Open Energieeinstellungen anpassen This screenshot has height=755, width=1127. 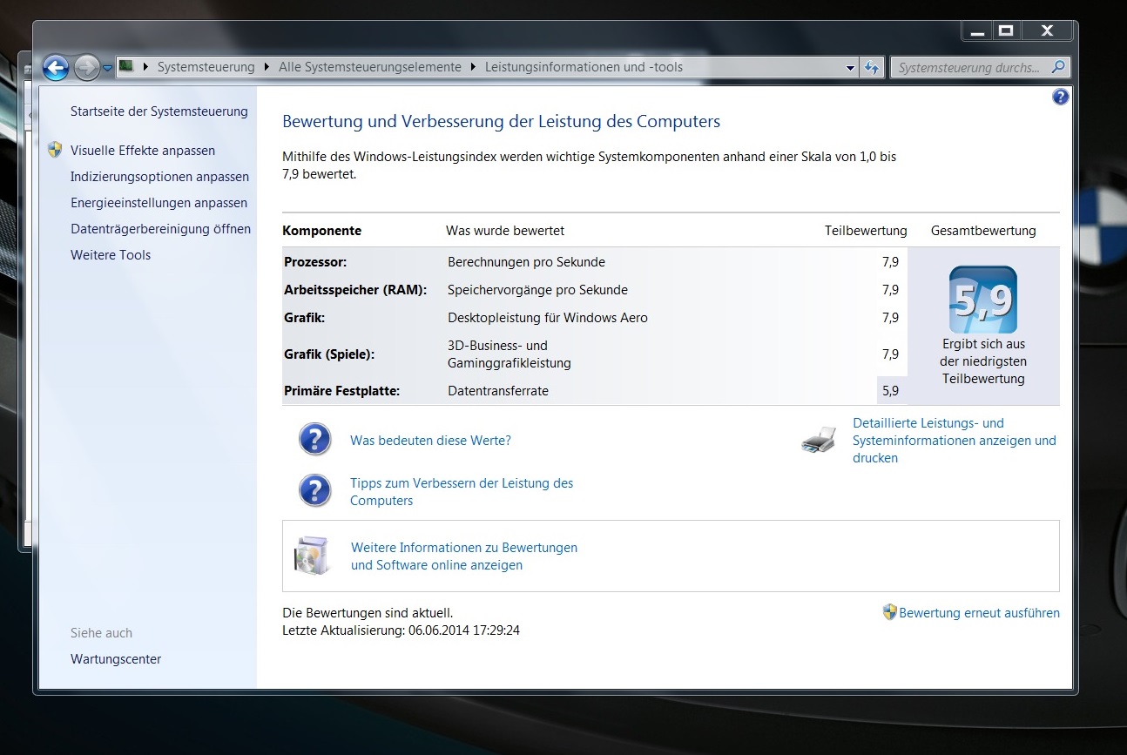coord(159,203)
